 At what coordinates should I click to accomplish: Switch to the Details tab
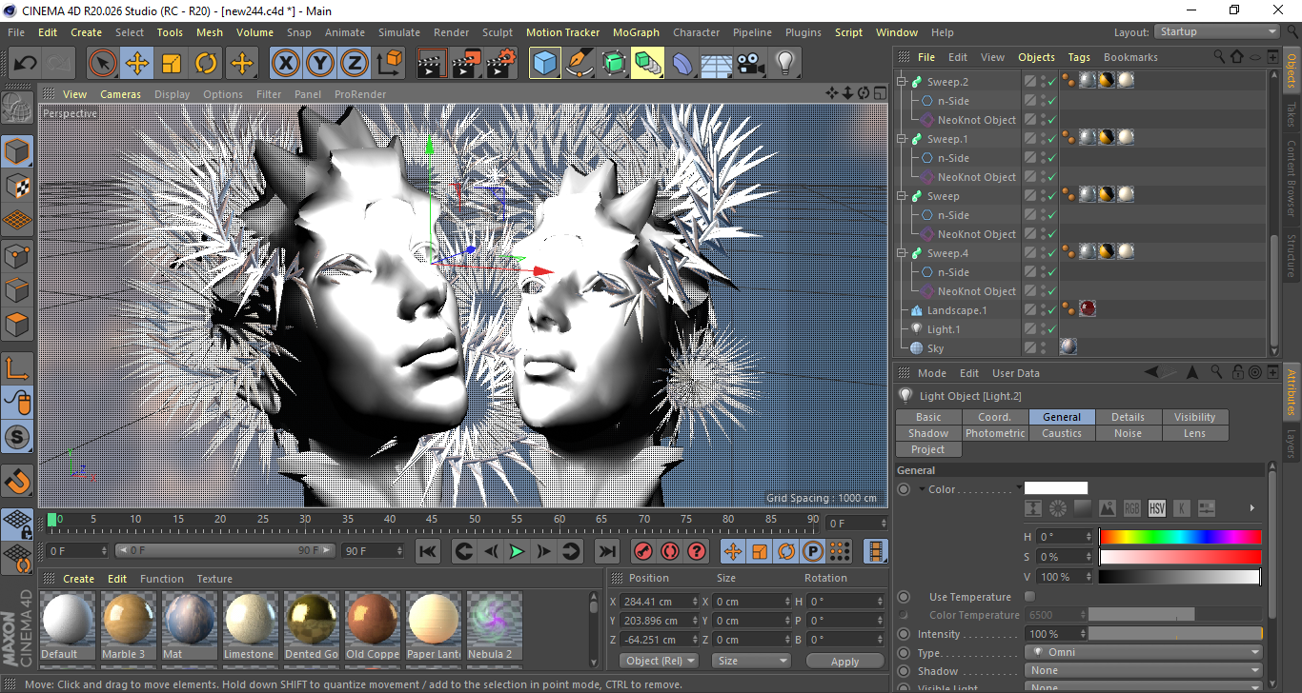[1129, 417]
